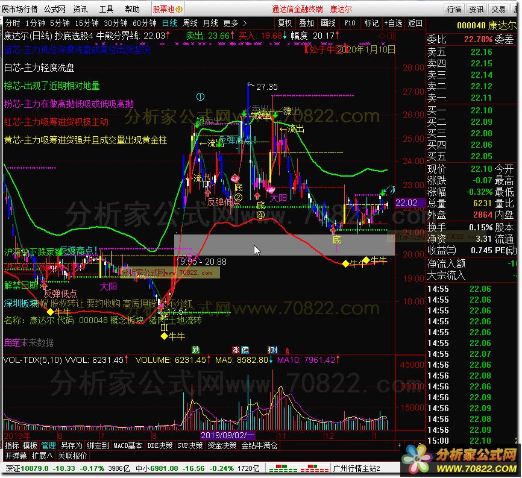Open the 股票池 stock pool icon
The width and height of the screenshot is (522, 478).
tap(168, 9)
